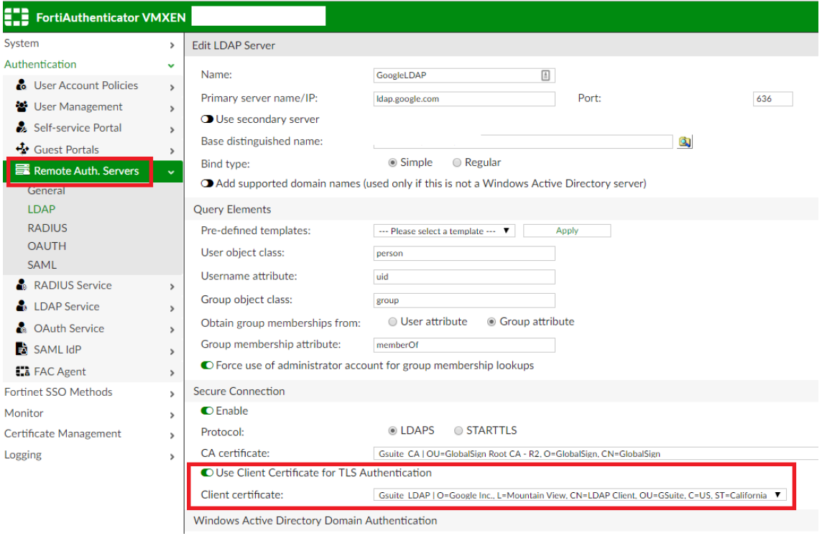Viewport: 822px width, 541px height.
Task: Click header search box
Action: click(x=259, y=16)
